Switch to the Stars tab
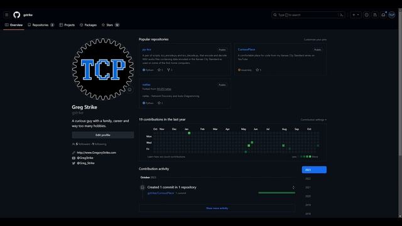This screenshot has height=226, width=402. point(111,25)
